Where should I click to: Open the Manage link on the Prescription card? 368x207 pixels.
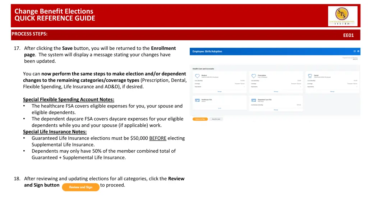[276, 92]
